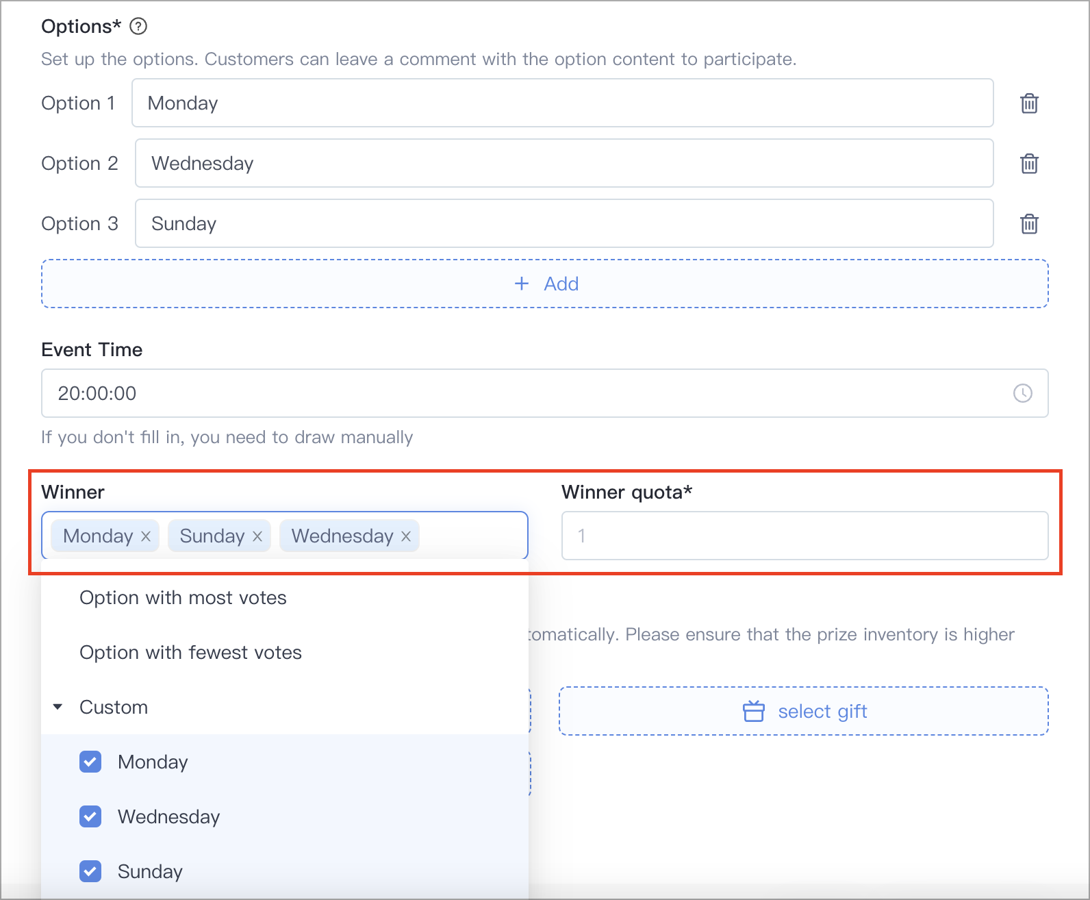Choose Option with most votes
1090x900 pixels.
285,598
